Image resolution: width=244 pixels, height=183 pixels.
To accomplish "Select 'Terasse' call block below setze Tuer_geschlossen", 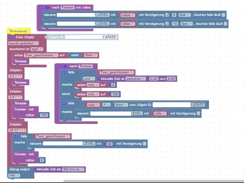I will 20,61.
